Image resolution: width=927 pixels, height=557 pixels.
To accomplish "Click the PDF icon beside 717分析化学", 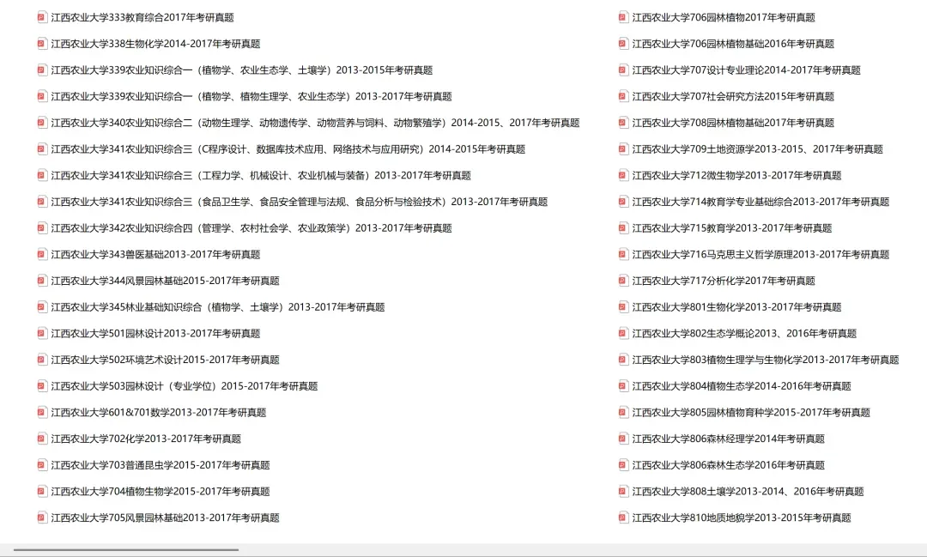I will tap(622, 281).
